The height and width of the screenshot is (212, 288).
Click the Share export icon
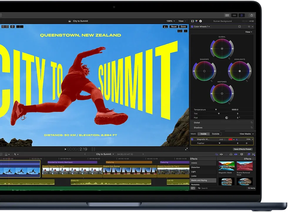(252, 15)
